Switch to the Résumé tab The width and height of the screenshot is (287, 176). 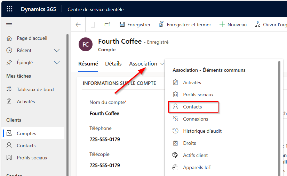(88, 64)
